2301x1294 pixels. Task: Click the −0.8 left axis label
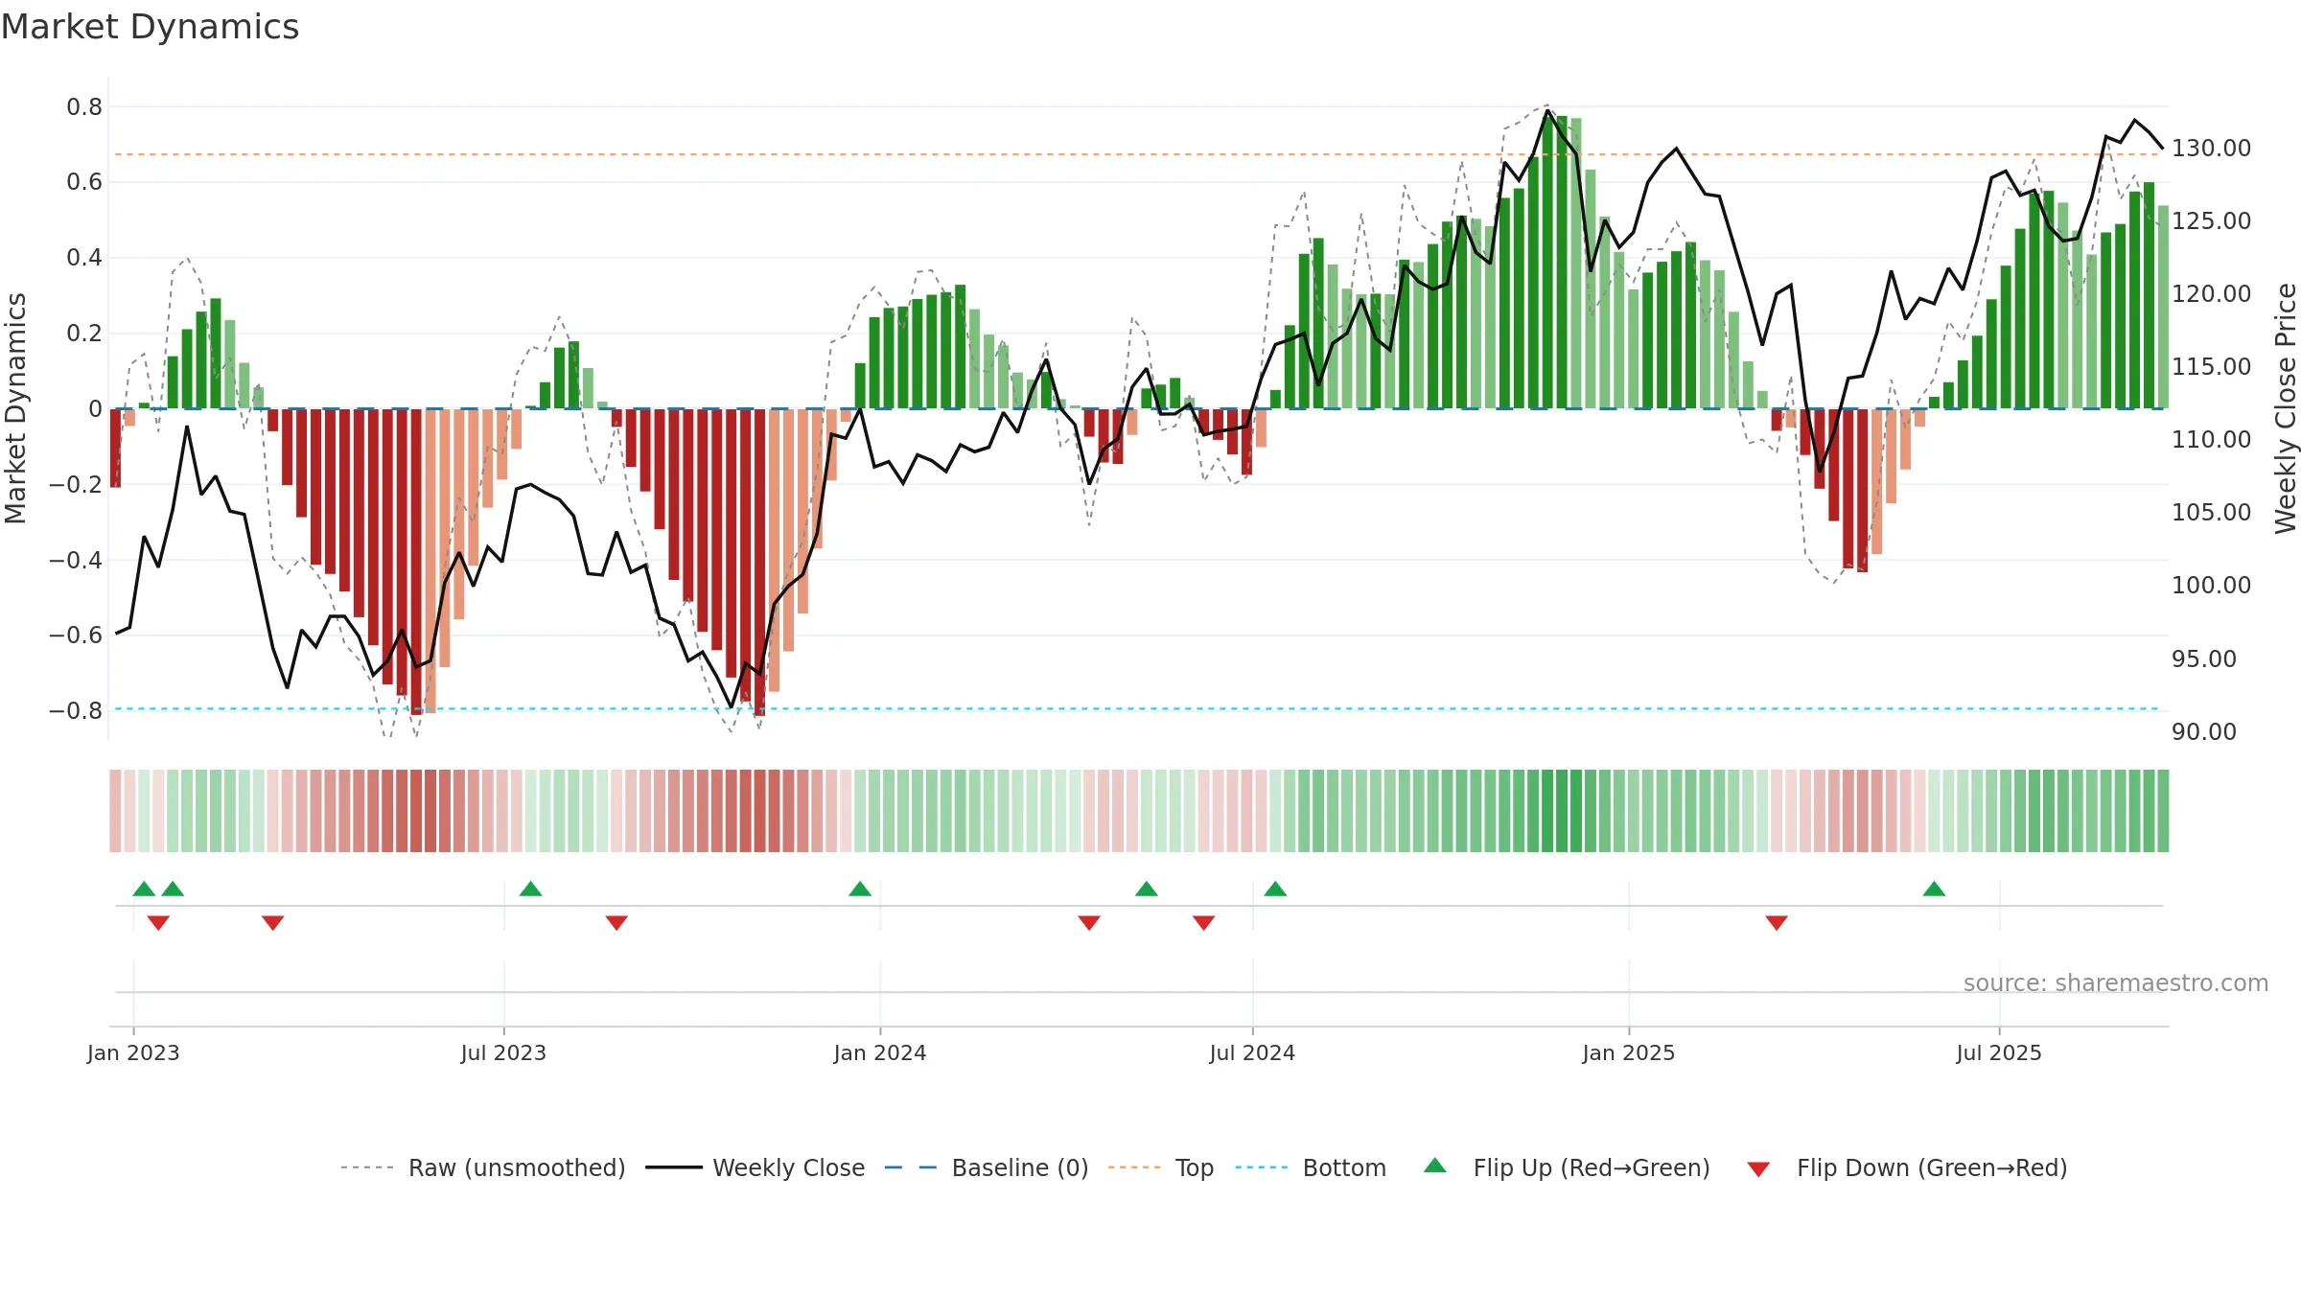click(76, 710)
